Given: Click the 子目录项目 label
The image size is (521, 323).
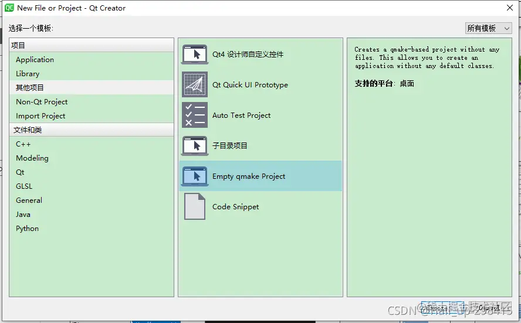Looking at the screenshot, I should pos(230,146).
